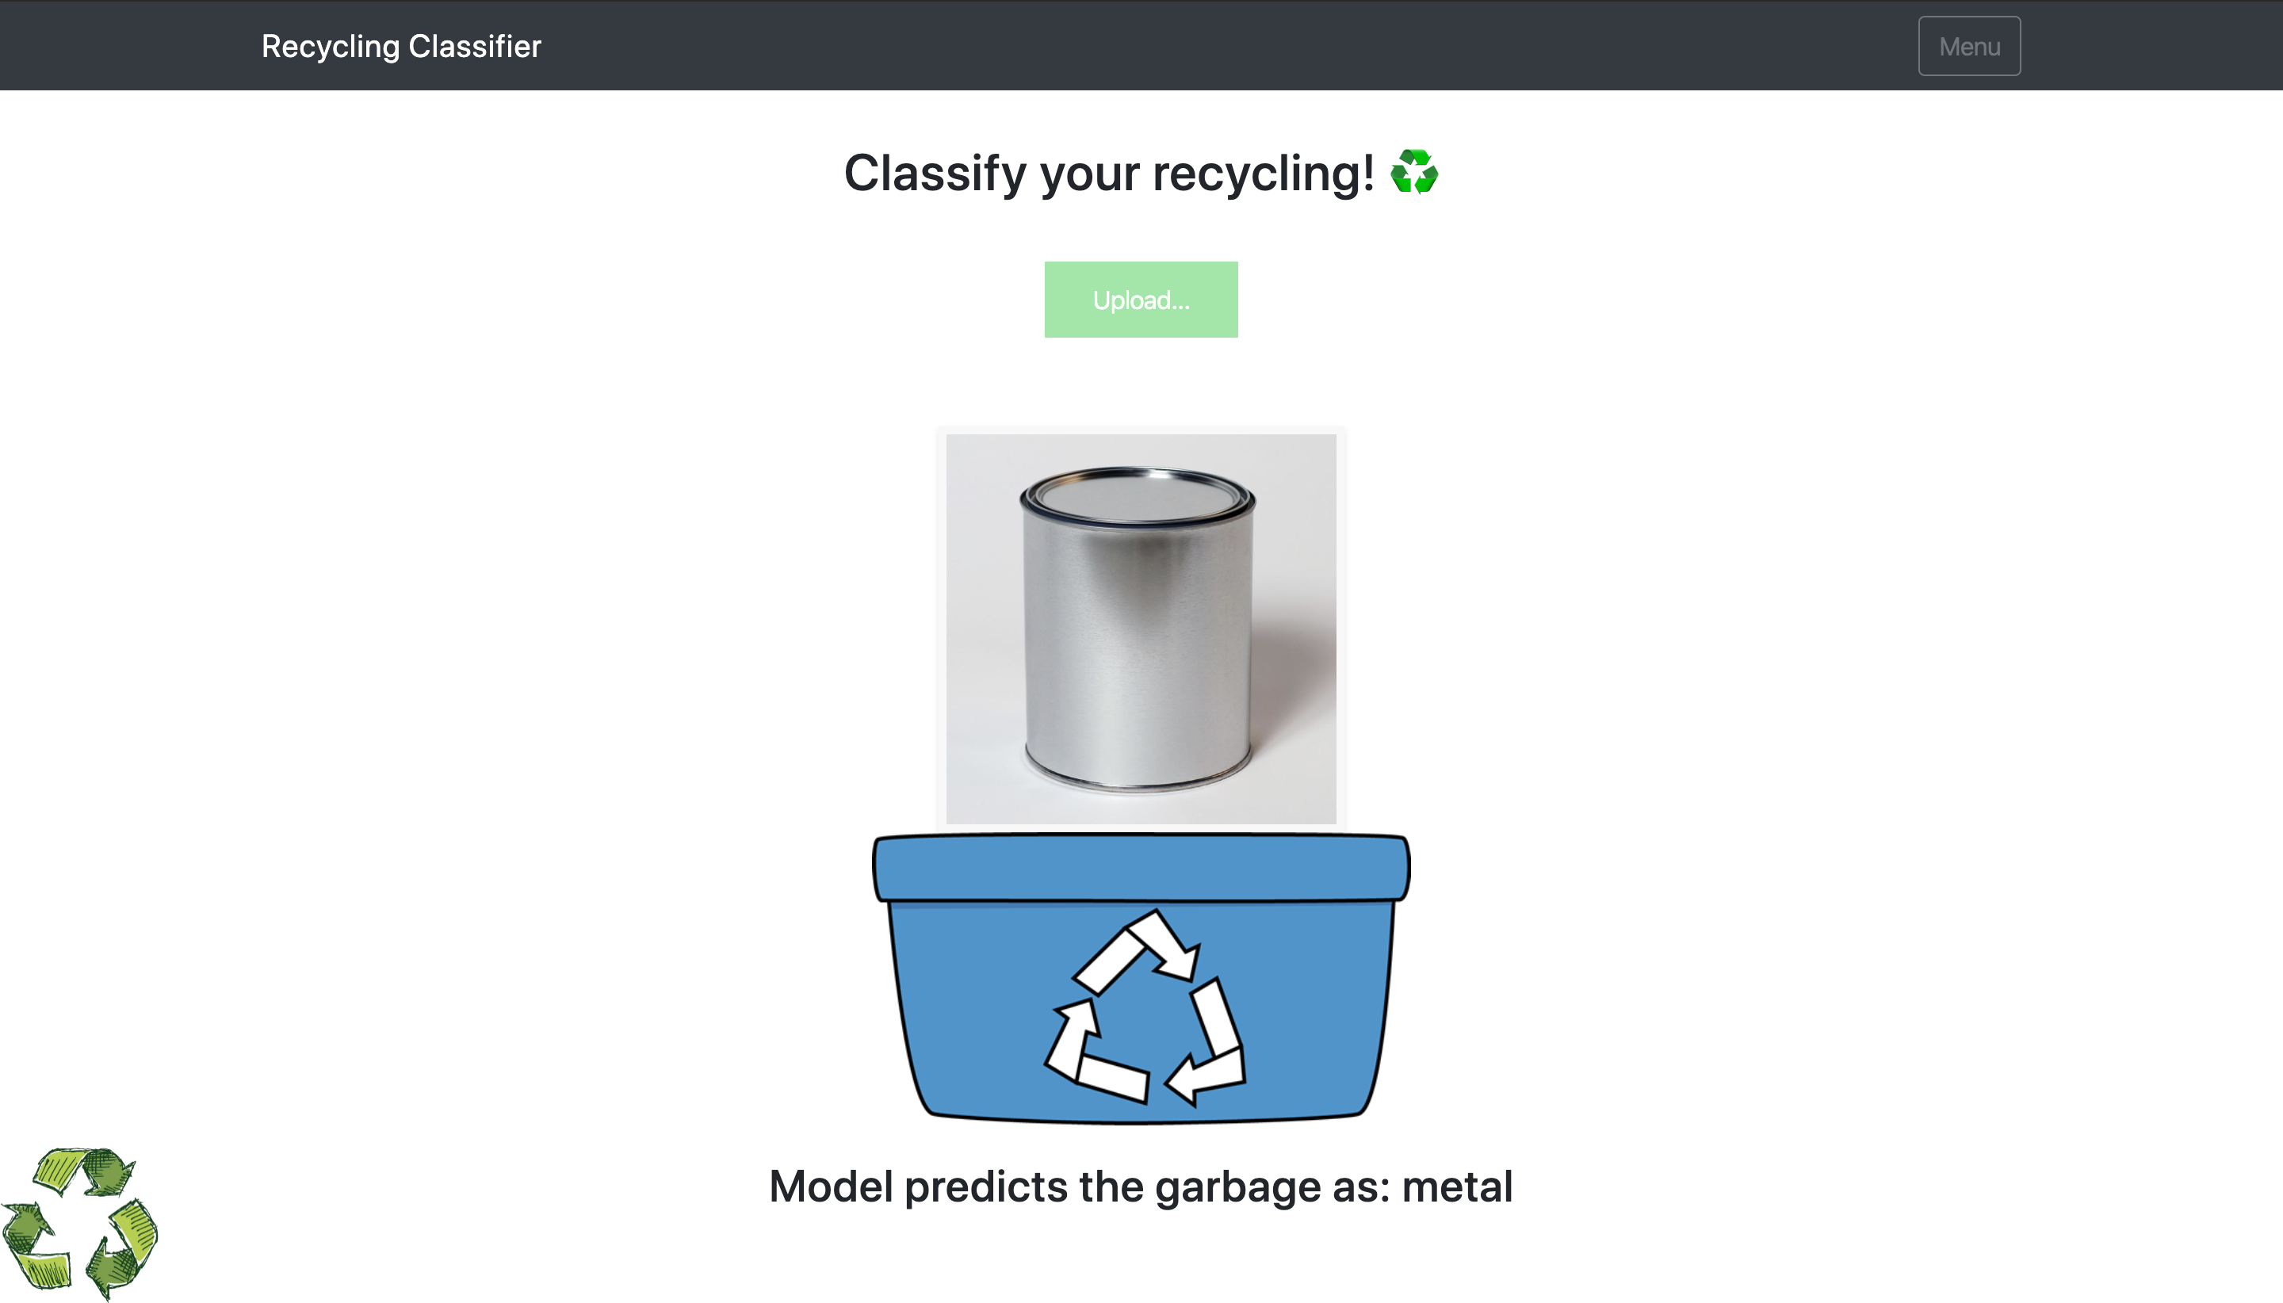2283x1303 pixels.
Task: Click the uploaded metal can image
Action: pos(1141,629)
